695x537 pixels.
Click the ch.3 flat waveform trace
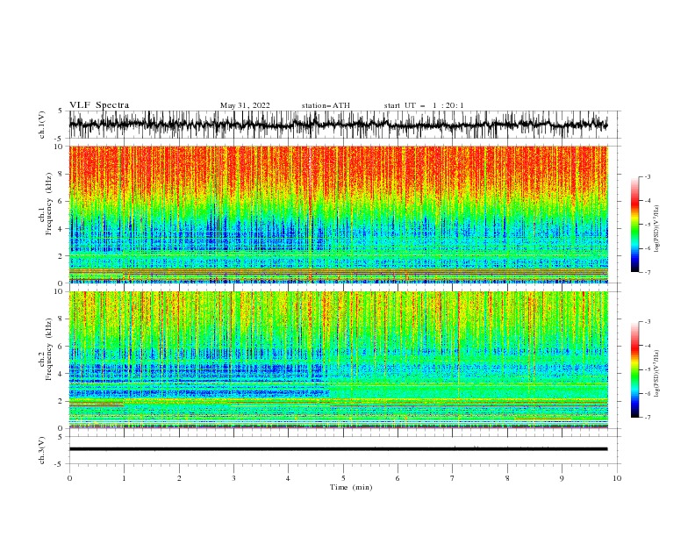point(338,449)
